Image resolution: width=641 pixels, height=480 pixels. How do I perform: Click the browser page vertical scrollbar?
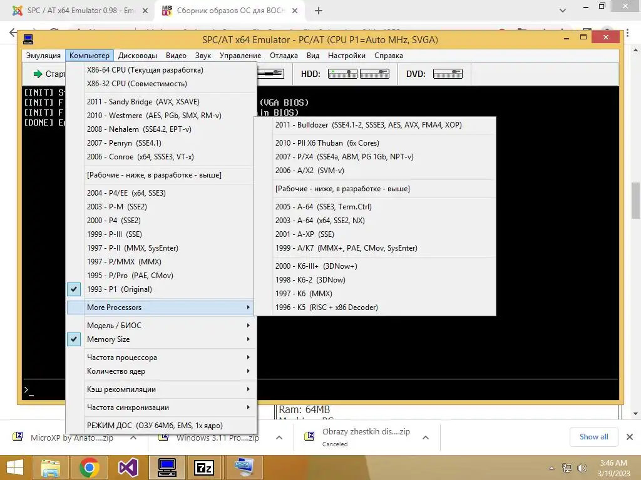[x=636, y=200]
